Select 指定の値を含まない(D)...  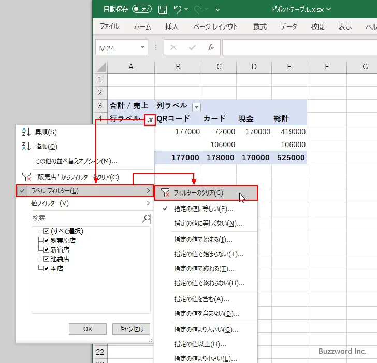207,314
